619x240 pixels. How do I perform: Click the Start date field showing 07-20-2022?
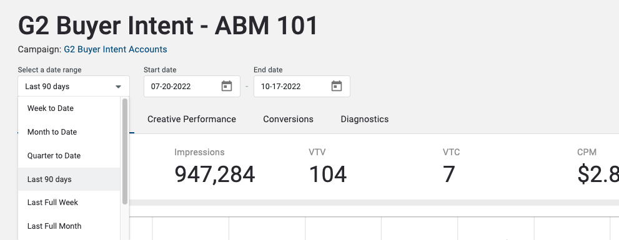pyautogui.click(x=192, y=86)
